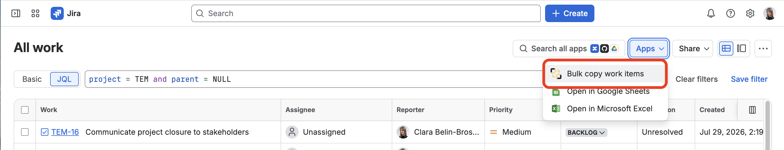This screenshot has height=150, width=784.
Task: Click the Save filter link
Action: 749,79
